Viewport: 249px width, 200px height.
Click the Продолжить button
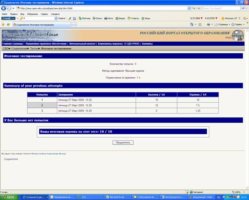[x=123, y=143]
